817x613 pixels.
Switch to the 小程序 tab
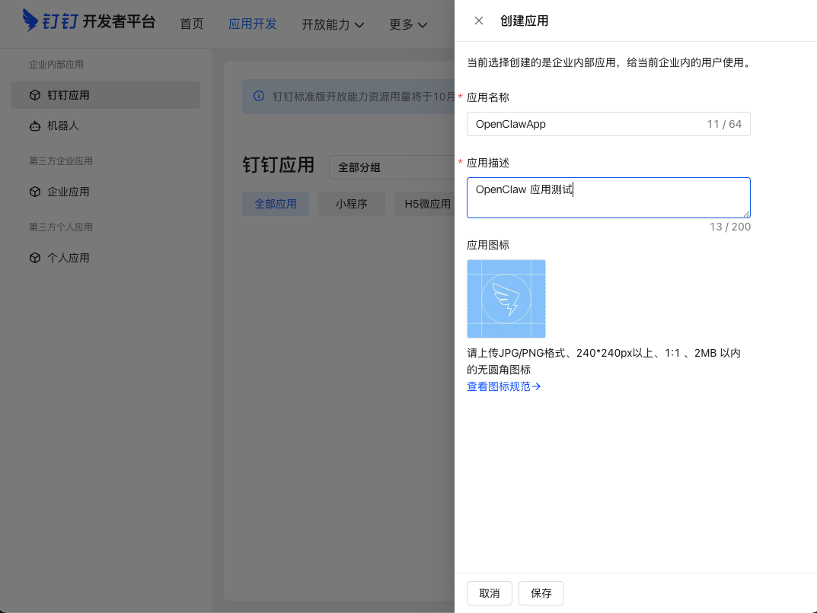(351, 204)
